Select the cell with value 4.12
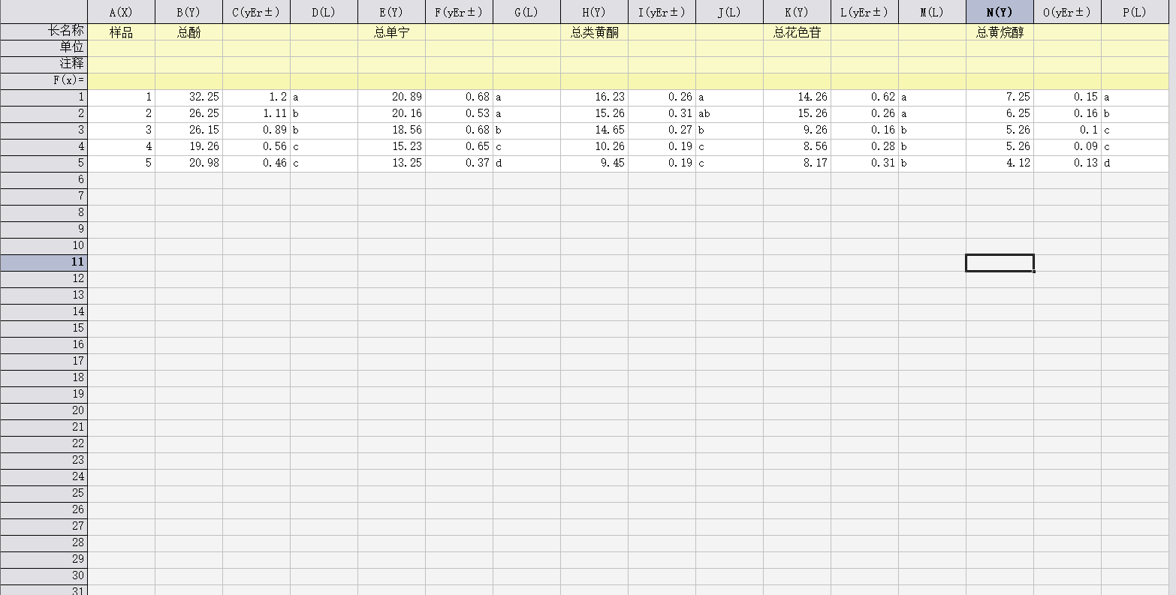This screenshot has height=595, width=1176. 1000,164
